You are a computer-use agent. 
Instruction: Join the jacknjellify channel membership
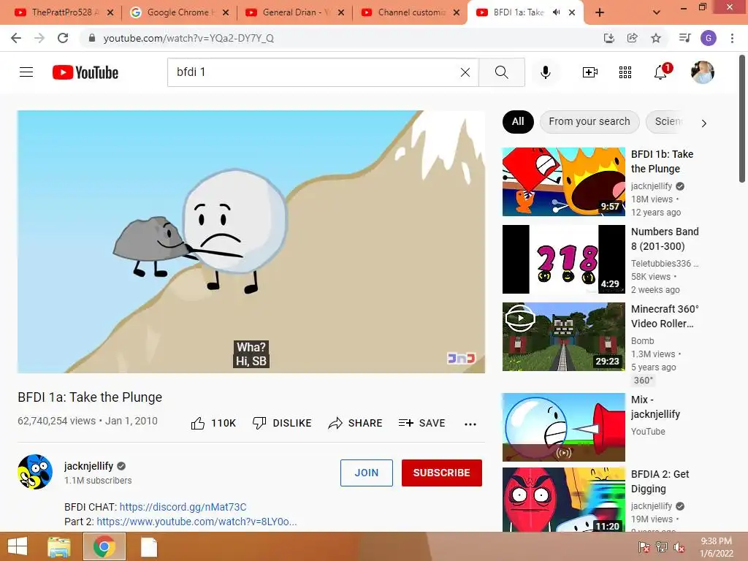pos(367,473)
